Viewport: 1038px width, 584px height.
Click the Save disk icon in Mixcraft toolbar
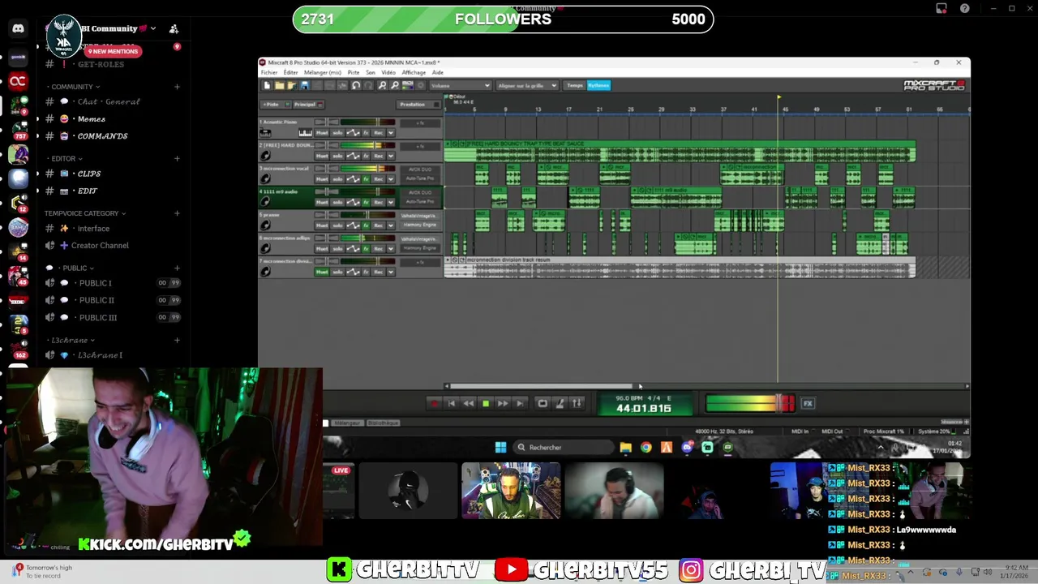305,85
